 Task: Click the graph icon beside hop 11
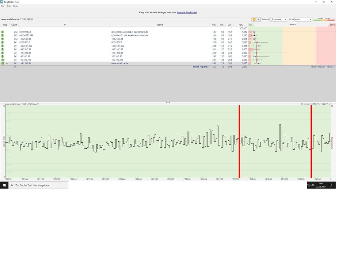pos(7,64)
